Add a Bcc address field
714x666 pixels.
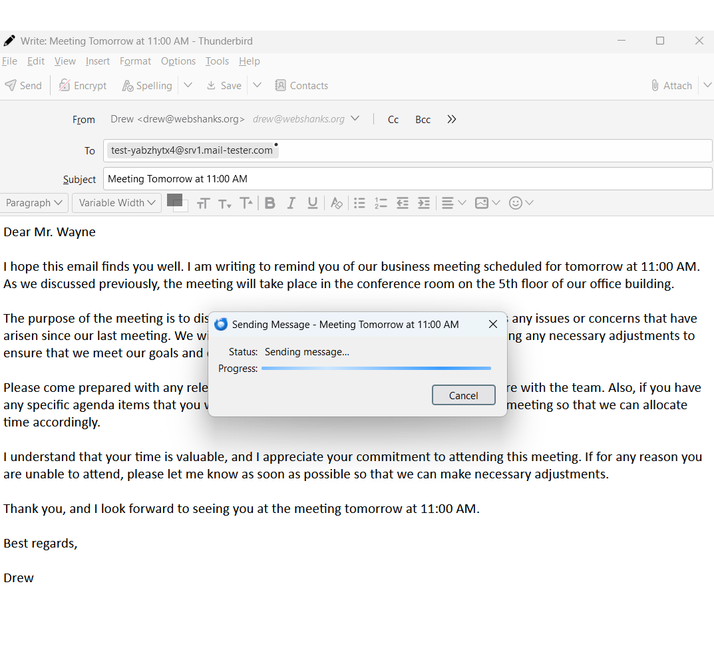click(423, 120)
